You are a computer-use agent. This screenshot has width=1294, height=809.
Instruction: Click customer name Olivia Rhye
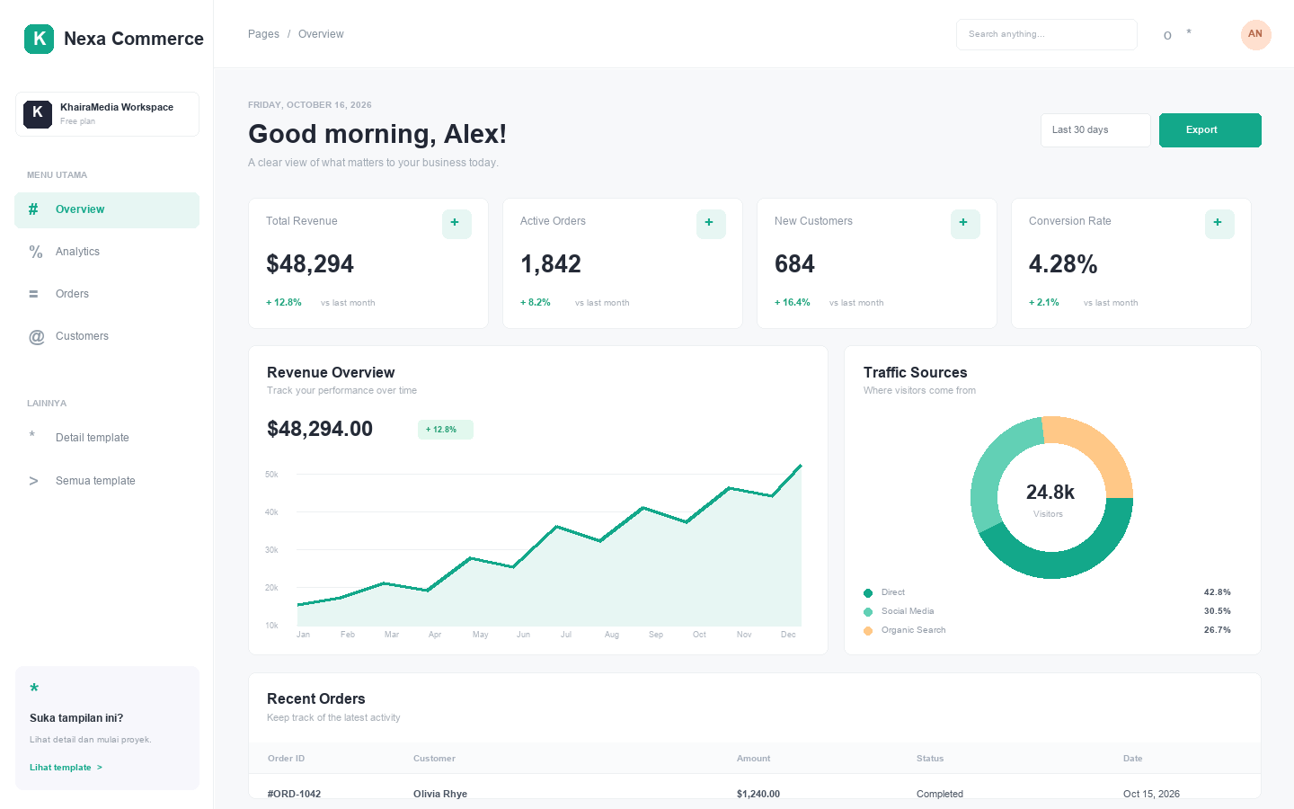point(440,794)
